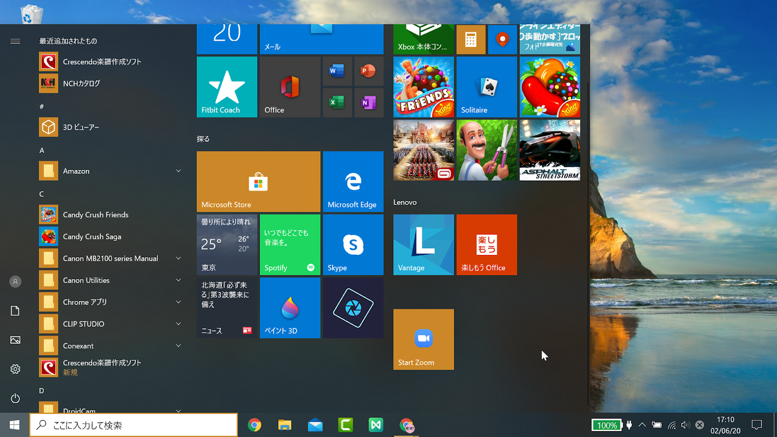This screenshot has height=437, width=777.
Task: Open the Fitbit Coach tile
Action: click(227, 87)
